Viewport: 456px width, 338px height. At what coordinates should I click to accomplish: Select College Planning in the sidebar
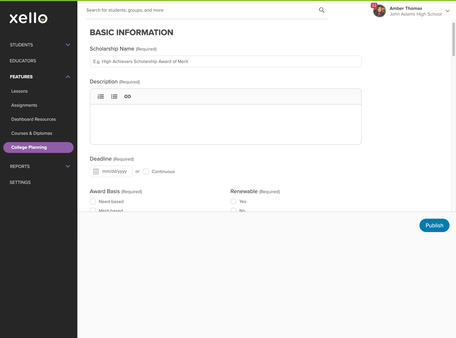pos(38,147)
